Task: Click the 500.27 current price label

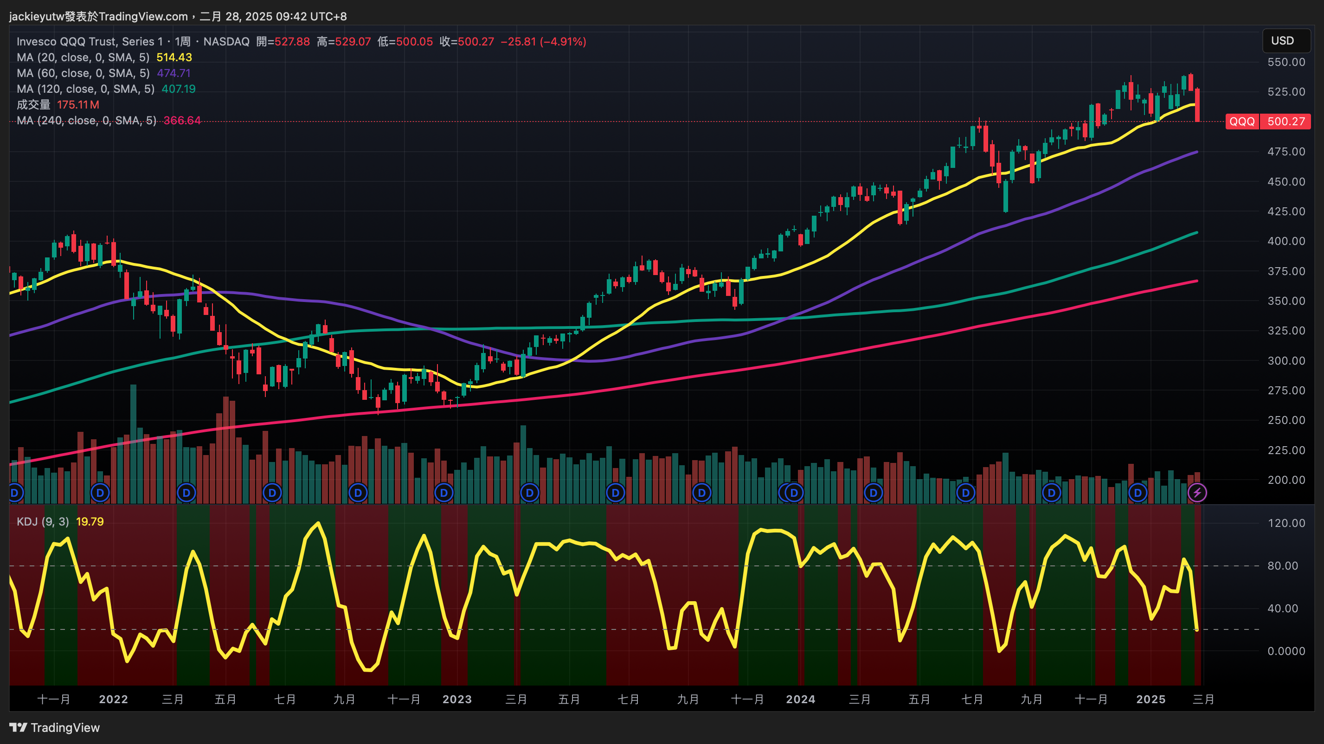Action: pos(1285,122)
